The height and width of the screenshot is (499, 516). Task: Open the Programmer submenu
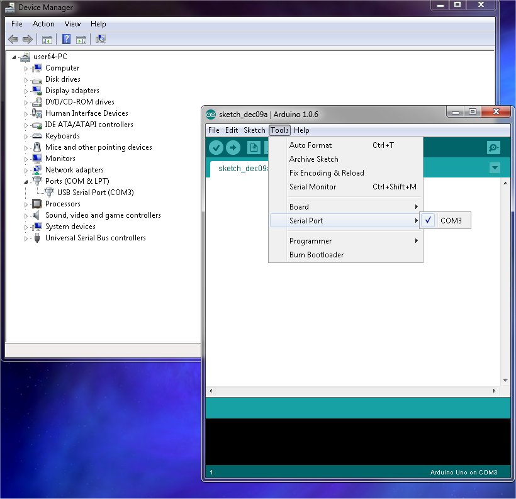[x=346, y=240]
